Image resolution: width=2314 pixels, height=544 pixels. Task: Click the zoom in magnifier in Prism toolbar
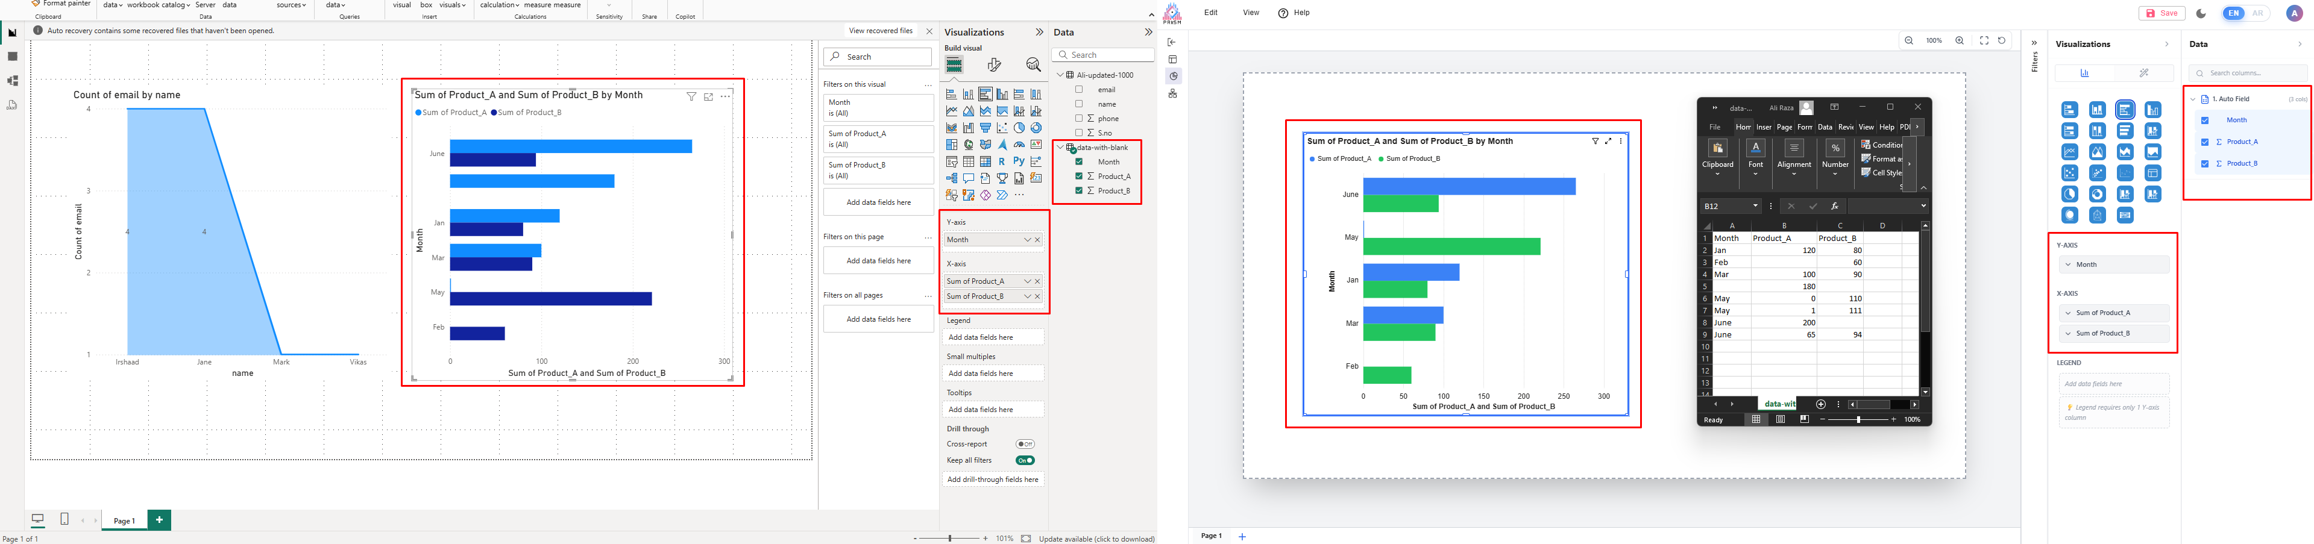pyautogui.click(x=1959, y=40)
